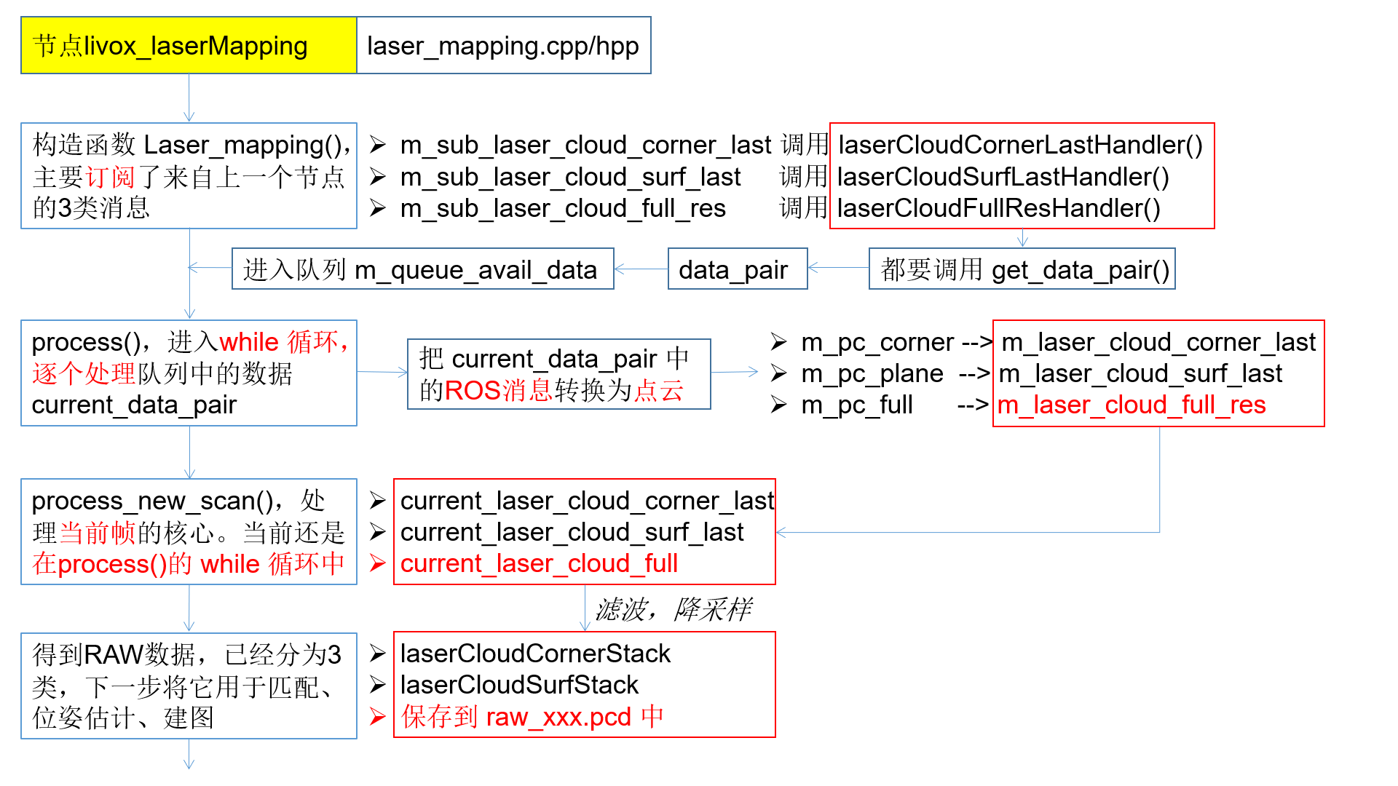Click the process() while loop description box
The image size is (1398, 786).
click(189, 373)
